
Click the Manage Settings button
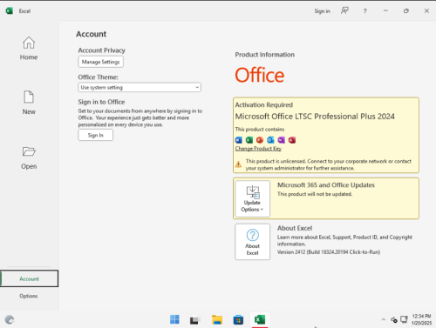[x=100, y=62]
